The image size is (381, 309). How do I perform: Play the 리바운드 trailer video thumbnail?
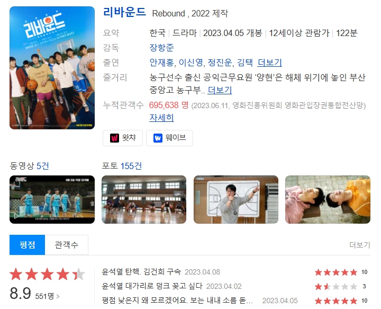pyautogui.click(x=52, y=199)
